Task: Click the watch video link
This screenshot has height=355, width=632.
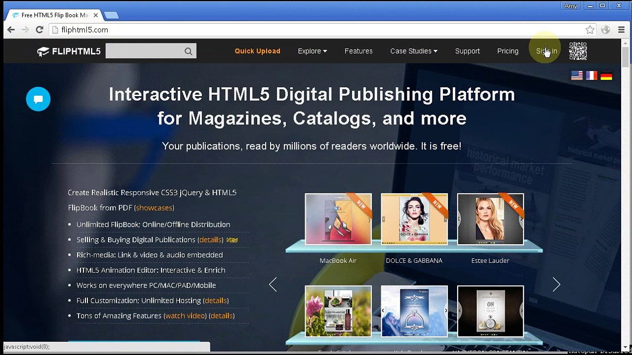Action: click(185, 316)
